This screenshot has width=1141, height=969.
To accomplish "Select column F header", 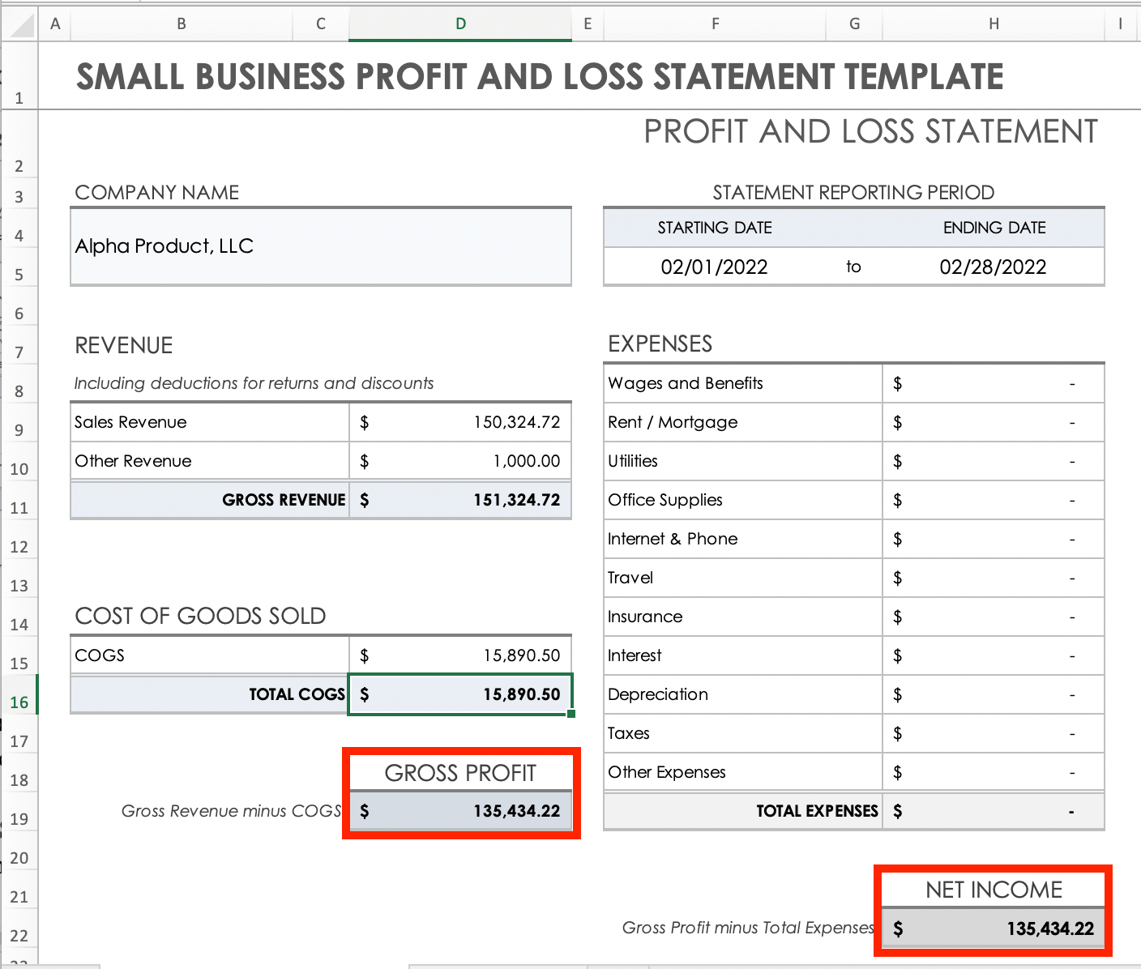I will pyautogui.click(x=715, y=23).
